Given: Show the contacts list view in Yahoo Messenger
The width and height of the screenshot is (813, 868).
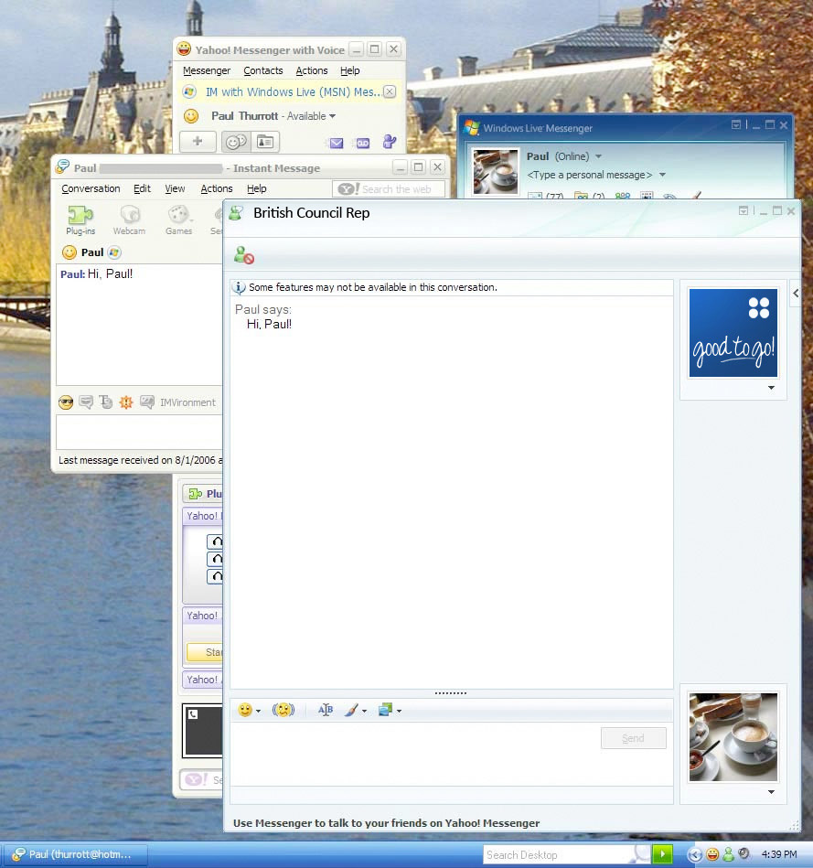Looking at the screenshot, I should coord(236,143).
